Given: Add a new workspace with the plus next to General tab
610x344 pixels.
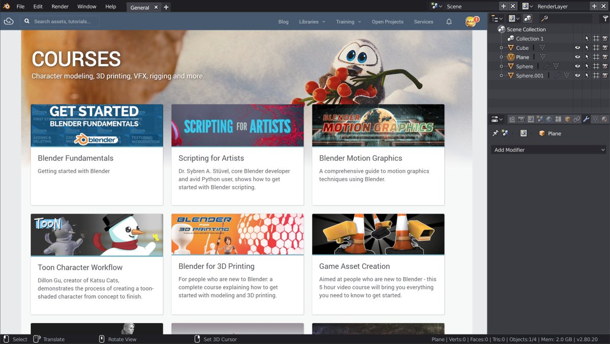Looking at the screenshot, I should 166,7.
